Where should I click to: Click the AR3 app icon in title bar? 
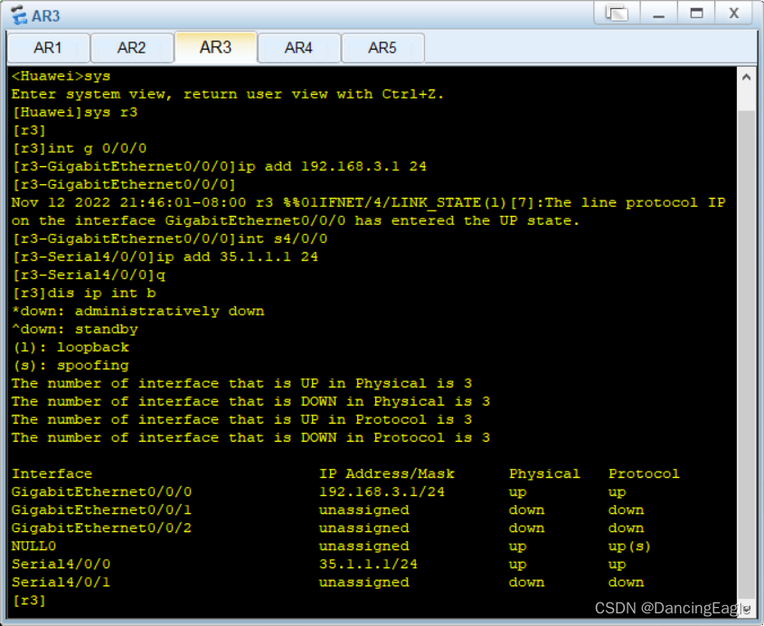20,15
